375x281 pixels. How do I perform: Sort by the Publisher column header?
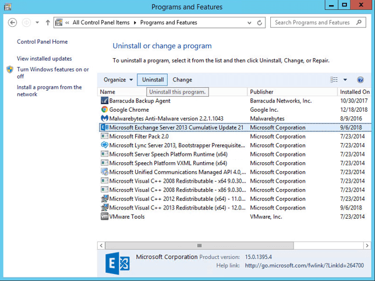pyautogui.click(x=292, y=92)
